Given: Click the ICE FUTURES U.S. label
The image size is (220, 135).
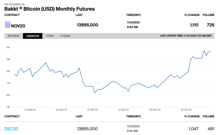Looking at the screenshot, I should tap(14, 4).
